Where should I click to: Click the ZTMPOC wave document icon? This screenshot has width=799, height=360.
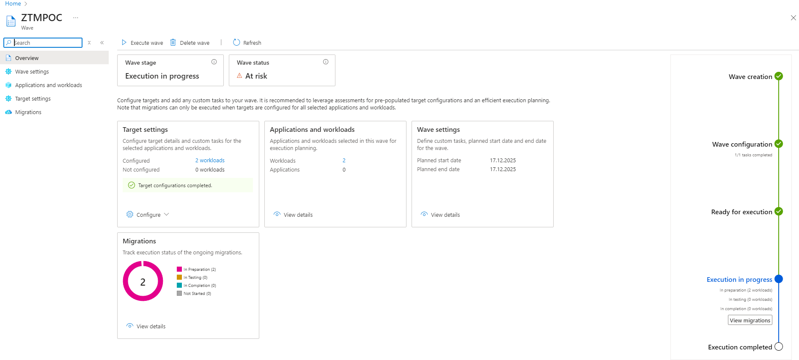pyautogui.click(x=11, y=21)
